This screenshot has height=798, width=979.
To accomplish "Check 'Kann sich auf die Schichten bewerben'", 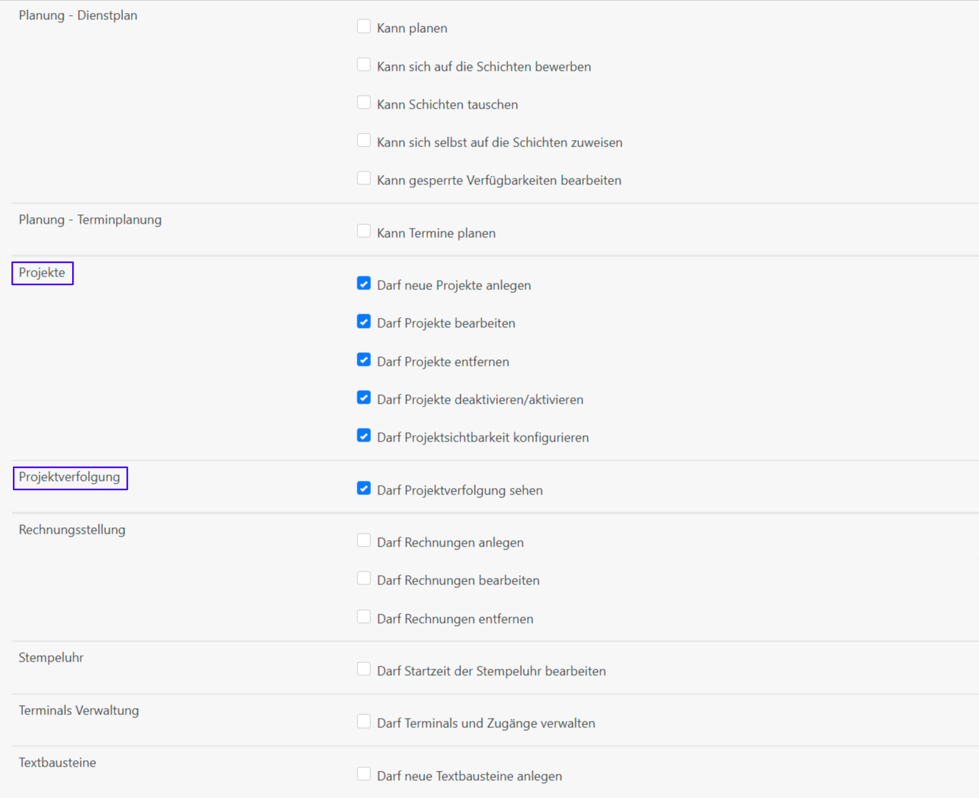I will pos(364,65).
